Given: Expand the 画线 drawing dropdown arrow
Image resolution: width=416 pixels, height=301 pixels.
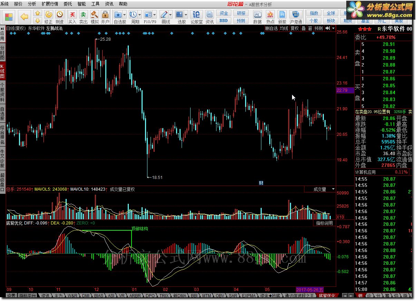Looking at the screenshot, I should click(171, 15).
